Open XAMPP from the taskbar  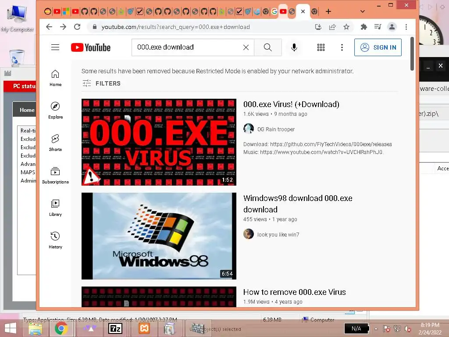click(144, 328)
